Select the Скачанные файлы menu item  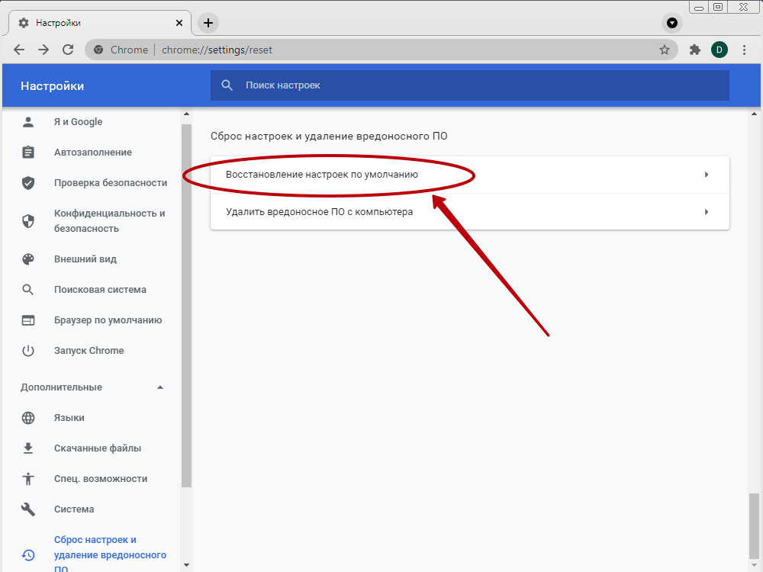tap(98, 448)
